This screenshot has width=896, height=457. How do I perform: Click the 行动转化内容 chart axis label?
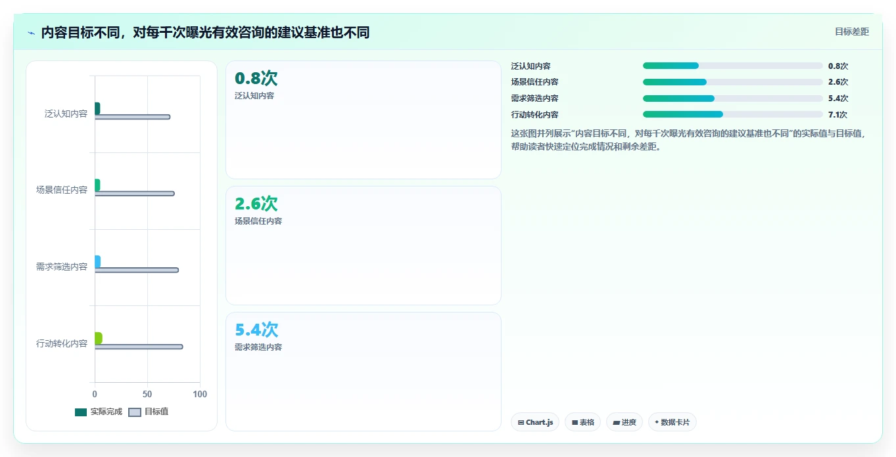coord(62,343)
